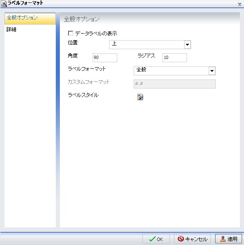Click the 角度 input field
This screenshot has height=245, width=244.
105,58
